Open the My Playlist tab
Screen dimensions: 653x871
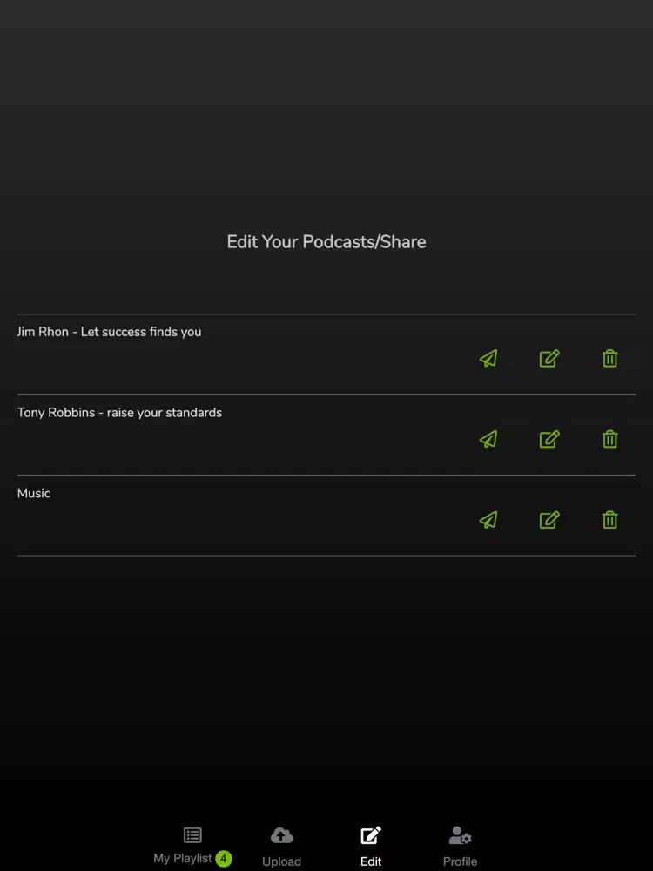[192, 846]
